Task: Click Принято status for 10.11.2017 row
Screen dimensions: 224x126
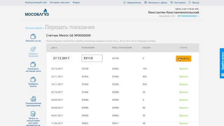Action: pos(183,84)
